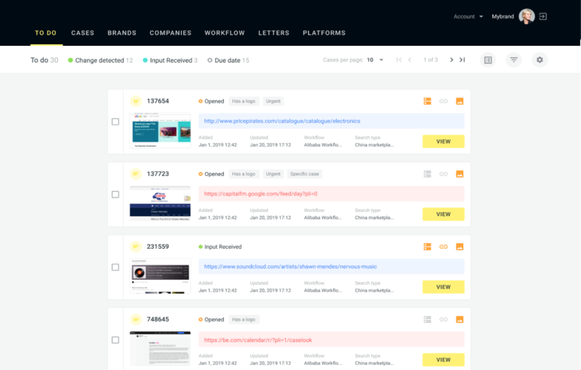Open screenshot thumbnail of case 231559
Viewport: 581px width, 370px height.
[x=160, y=276]
